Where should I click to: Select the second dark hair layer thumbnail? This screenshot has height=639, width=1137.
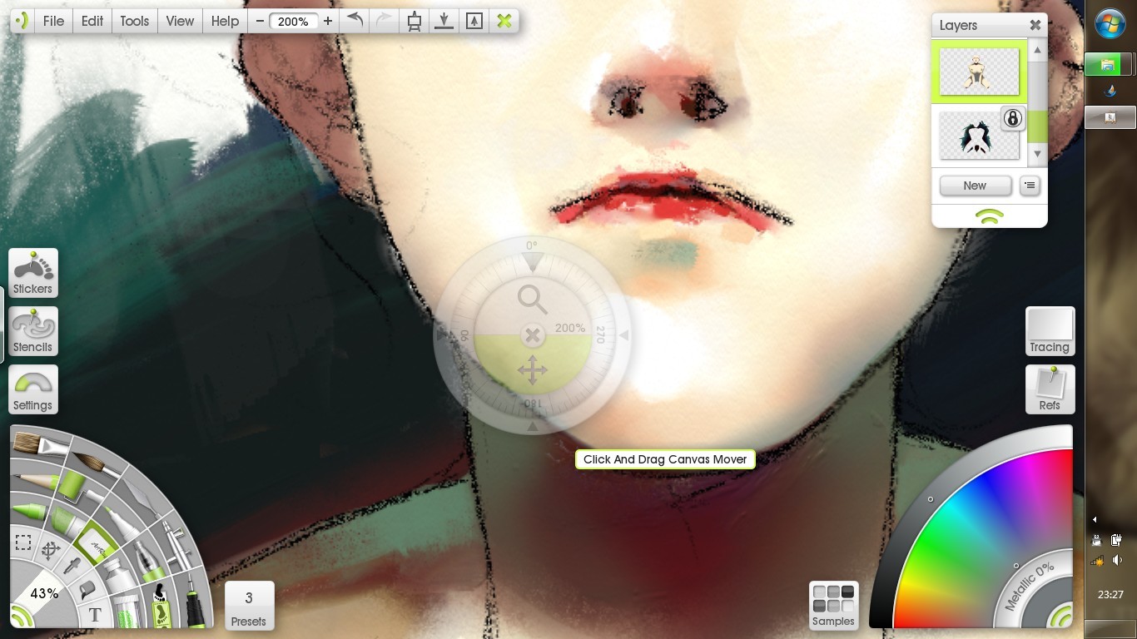979,135
